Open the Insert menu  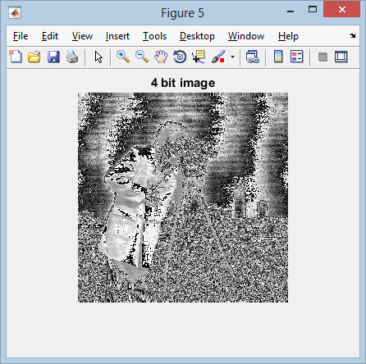tap(117, 36)
